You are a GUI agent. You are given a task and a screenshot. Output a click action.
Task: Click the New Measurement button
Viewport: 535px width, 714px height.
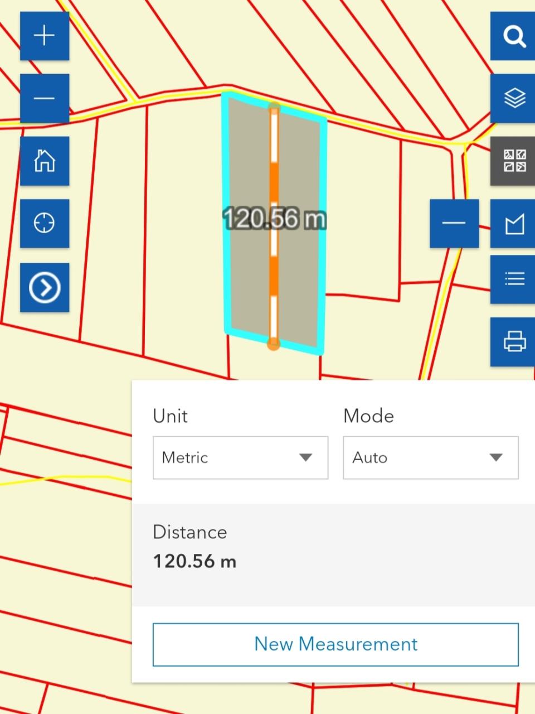point(335,644)
